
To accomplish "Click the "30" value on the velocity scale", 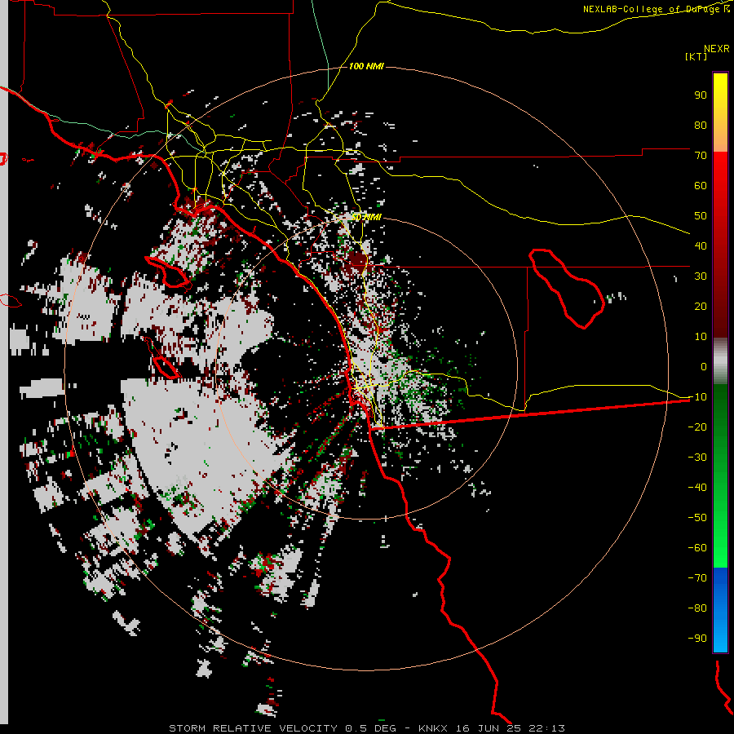I will [701, 276].
